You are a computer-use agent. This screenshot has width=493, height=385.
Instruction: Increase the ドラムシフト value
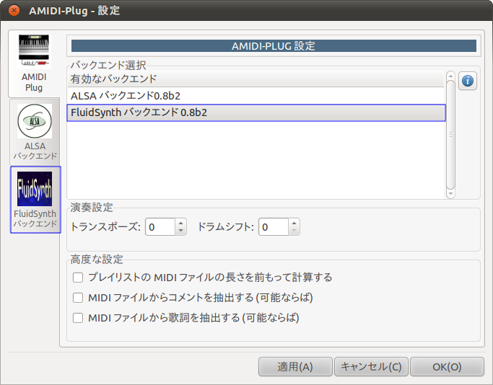294,223
